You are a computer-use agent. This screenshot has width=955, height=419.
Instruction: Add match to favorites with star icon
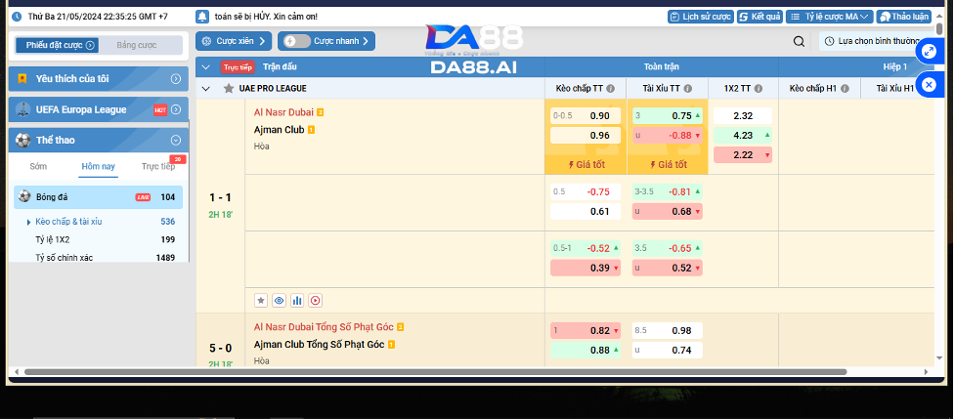click(261, 301)
